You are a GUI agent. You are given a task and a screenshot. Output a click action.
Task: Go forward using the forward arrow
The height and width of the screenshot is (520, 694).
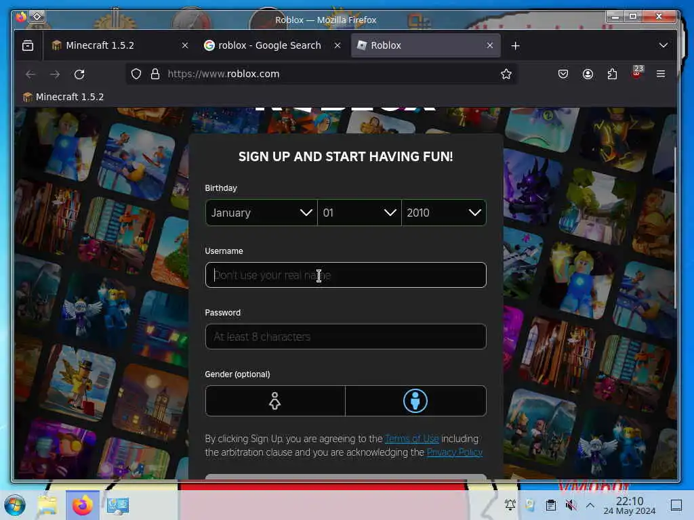pyautogui.click(x=55, y=74)
